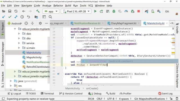Click the CRLF line separator setting
Screen dimensions: 180x101
(x=101, y=99)
